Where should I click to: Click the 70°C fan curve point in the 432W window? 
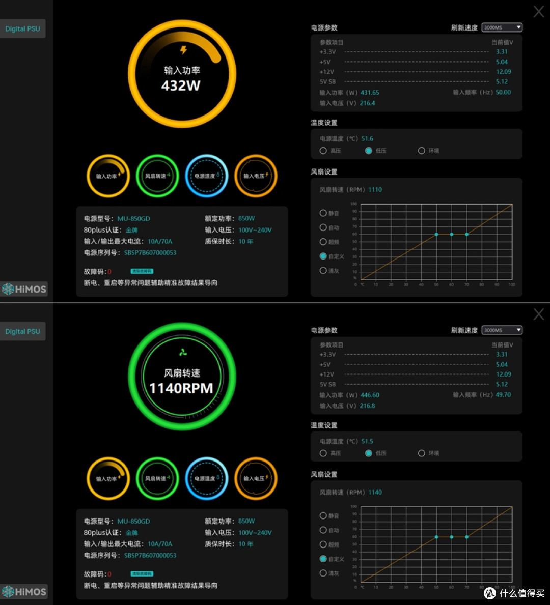pyautogui.click(x=466, y=234)
